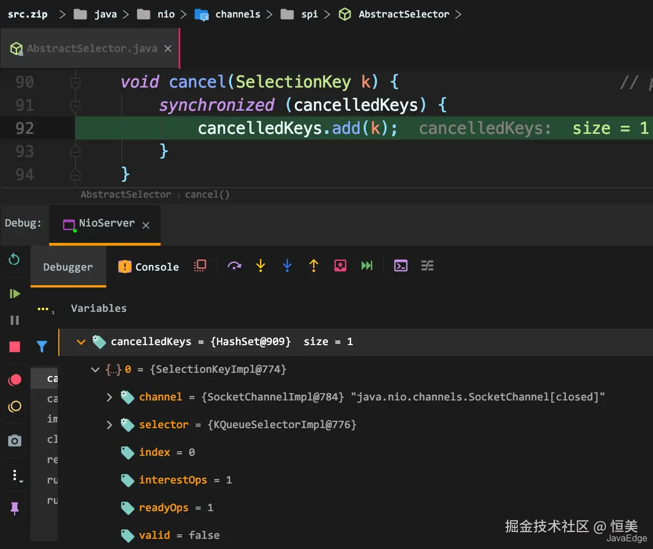Toggle Mute Breakpoints icon
This screenshot has height=549, width=653.
tap(15, 406)
